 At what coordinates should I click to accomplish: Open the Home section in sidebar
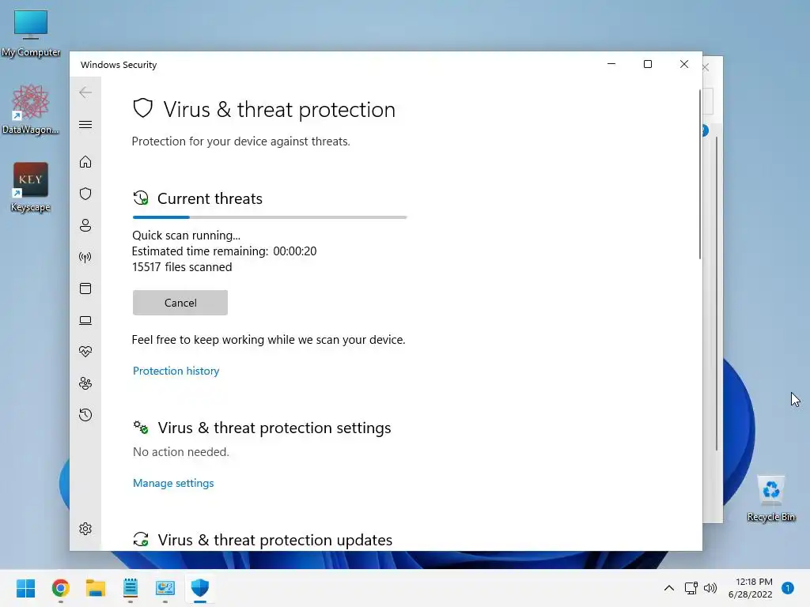tap(85, 162)
